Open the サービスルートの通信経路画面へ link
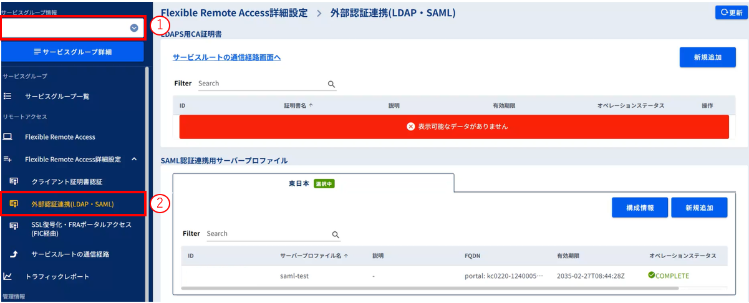The height and width of the screenshot is (303, 749). click(x=226, y=57)
